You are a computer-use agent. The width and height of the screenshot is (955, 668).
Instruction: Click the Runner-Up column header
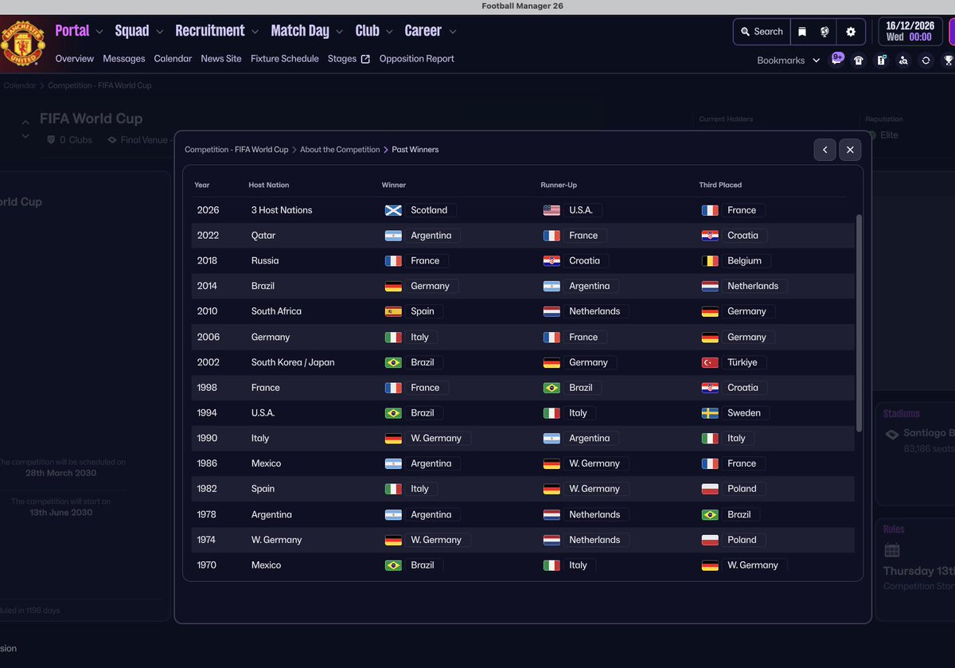[x=559, y=185]
